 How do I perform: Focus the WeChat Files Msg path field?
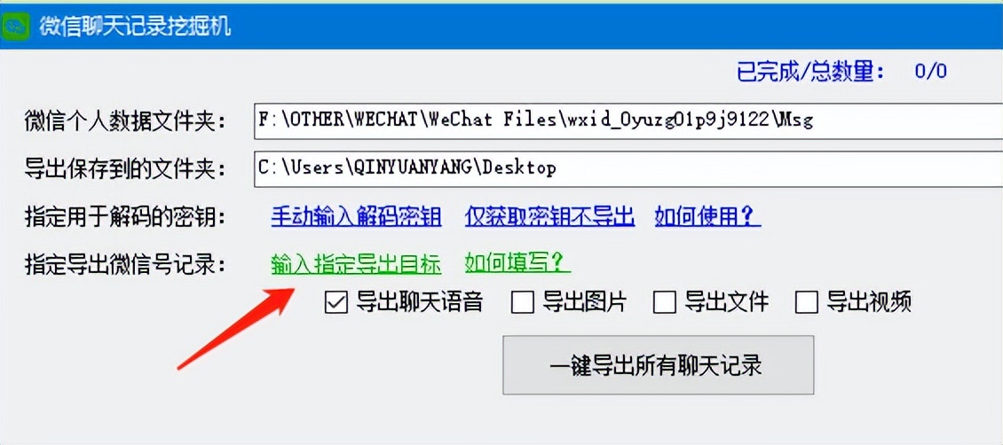coord(628,120)
